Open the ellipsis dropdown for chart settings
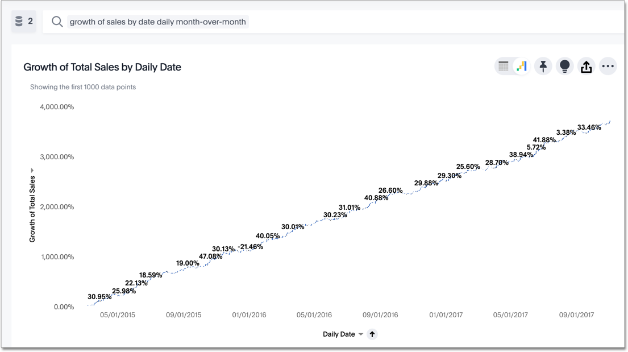This screenshot has height=352, width=628. tap(608, 66)
